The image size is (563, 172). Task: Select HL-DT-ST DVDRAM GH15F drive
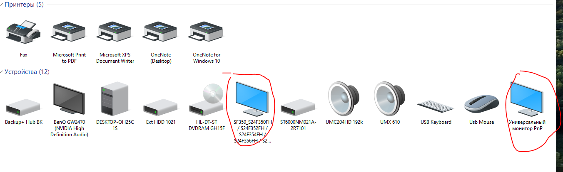(207, 100)
